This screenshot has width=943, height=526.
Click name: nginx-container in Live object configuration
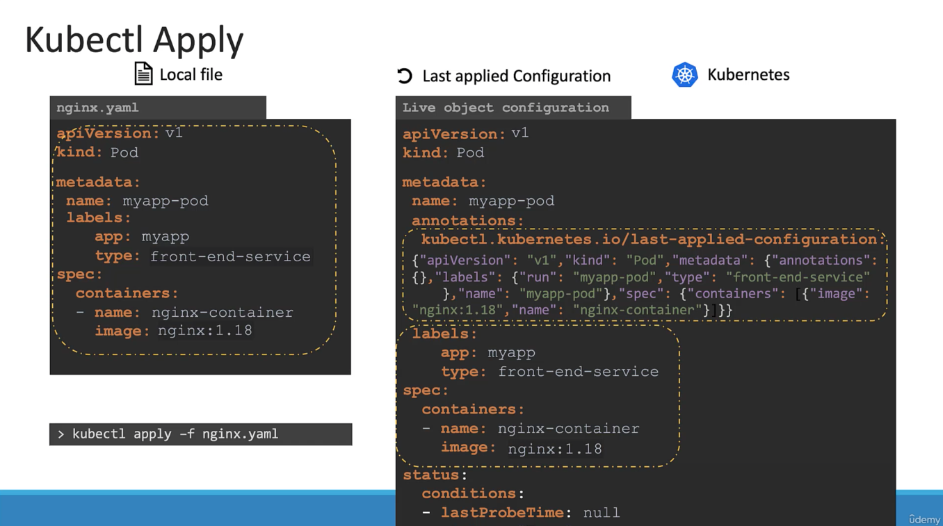tap(540, 429)
